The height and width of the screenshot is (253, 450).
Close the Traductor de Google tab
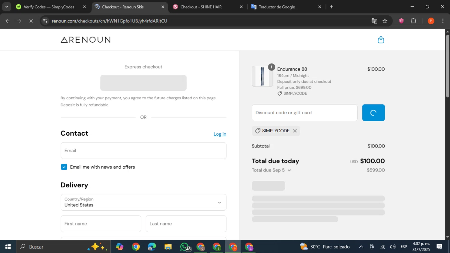319,7
